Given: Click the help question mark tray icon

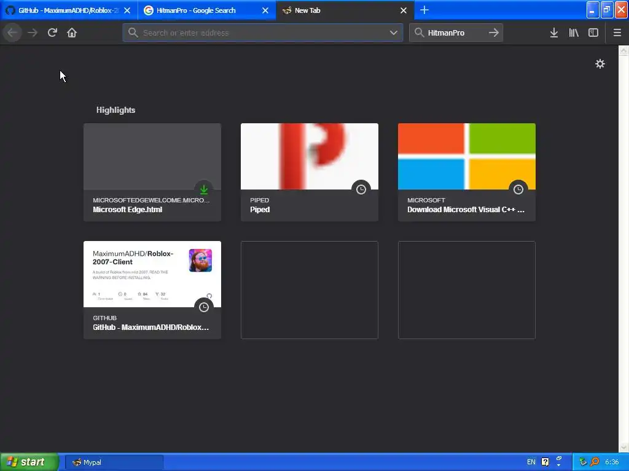Looking at the screenshot, I should pyautogui.click(x=545, y=462).
